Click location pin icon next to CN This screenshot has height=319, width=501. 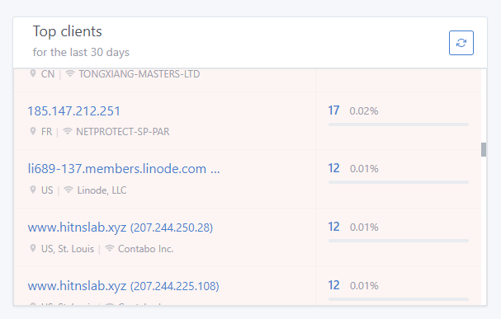(32, 73)
